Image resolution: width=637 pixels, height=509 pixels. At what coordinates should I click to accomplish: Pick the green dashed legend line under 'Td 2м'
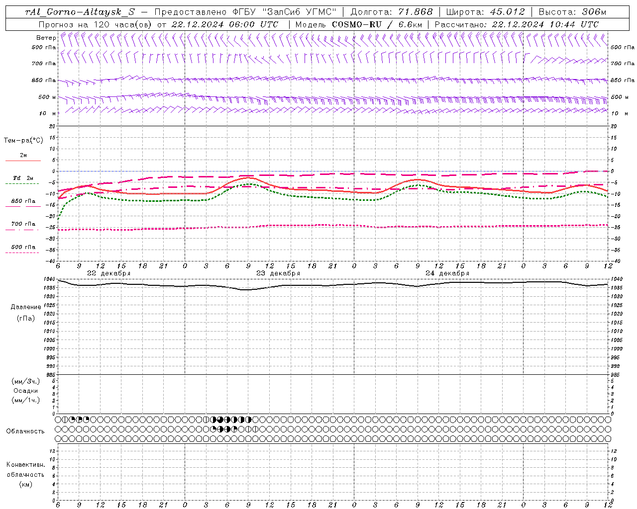(22, 183)
